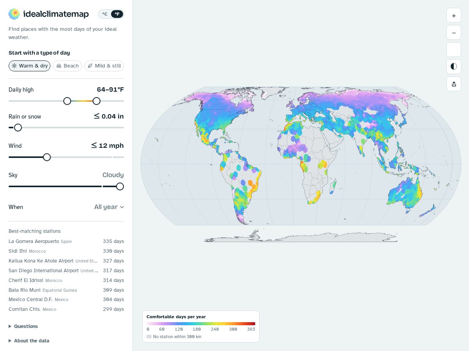
Task: Open the When 'All year' dropdown
Action: point(109,207)
